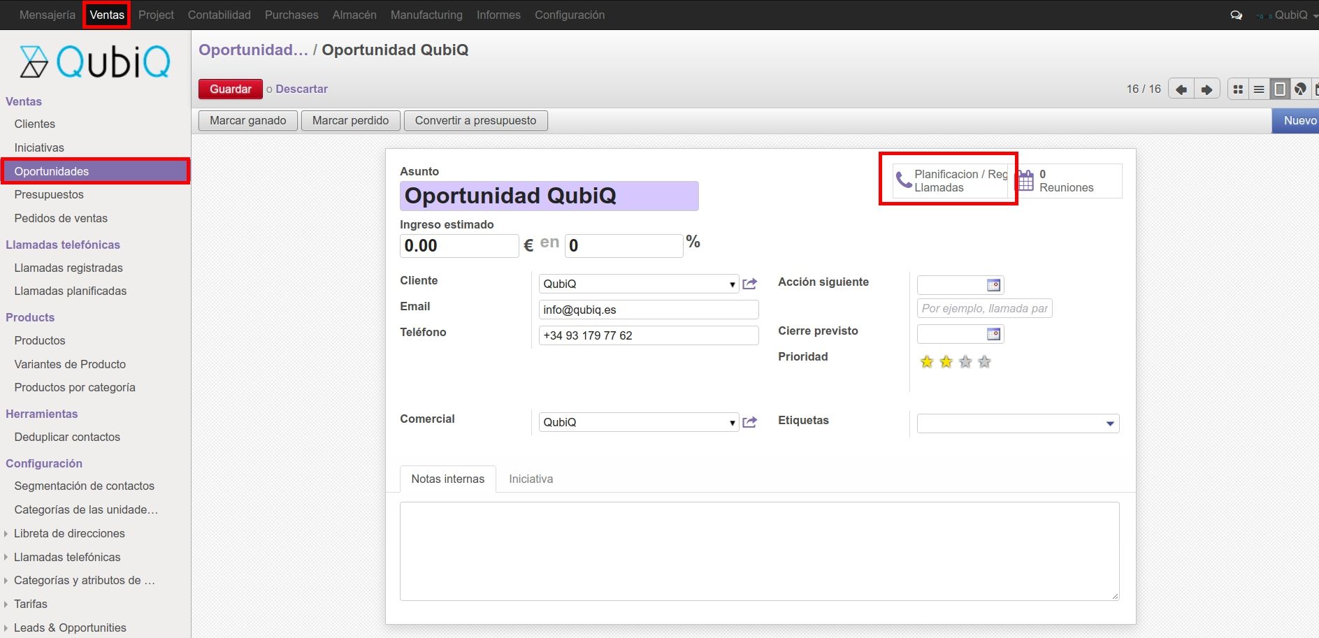Image resolution: width=1319 pixels, height=638 pixels.
Task: Open the Cliente dropdown
Action: 732,284
